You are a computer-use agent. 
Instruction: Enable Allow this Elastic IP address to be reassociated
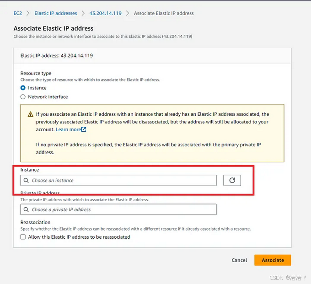pyautogui.click(x=23, y=237)
